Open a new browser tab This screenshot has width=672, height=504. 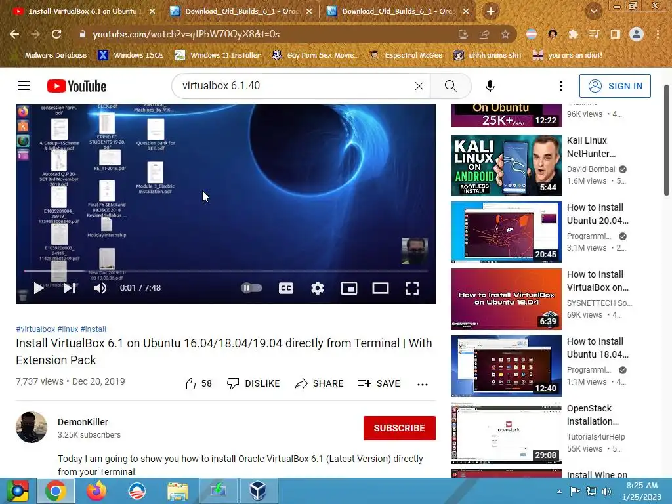click(491, 12)
